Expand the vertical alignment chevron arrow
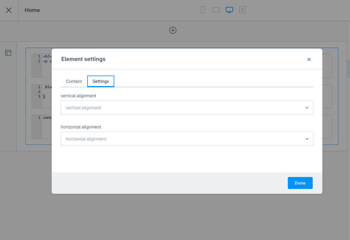 pos(307,108)
